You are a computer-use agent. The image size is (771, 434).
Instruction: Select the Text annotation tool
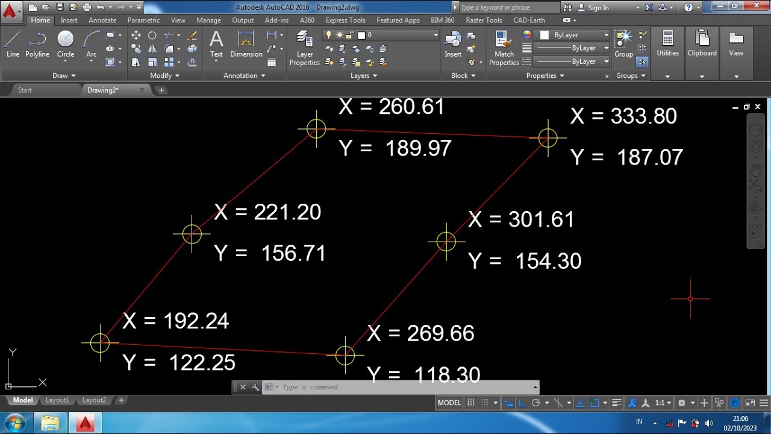point(216,45)
